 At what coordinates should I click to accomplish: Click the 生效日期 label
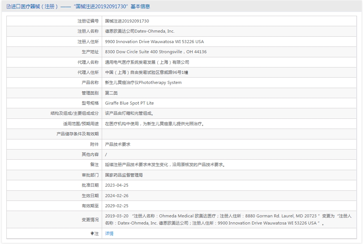(90, 196)
